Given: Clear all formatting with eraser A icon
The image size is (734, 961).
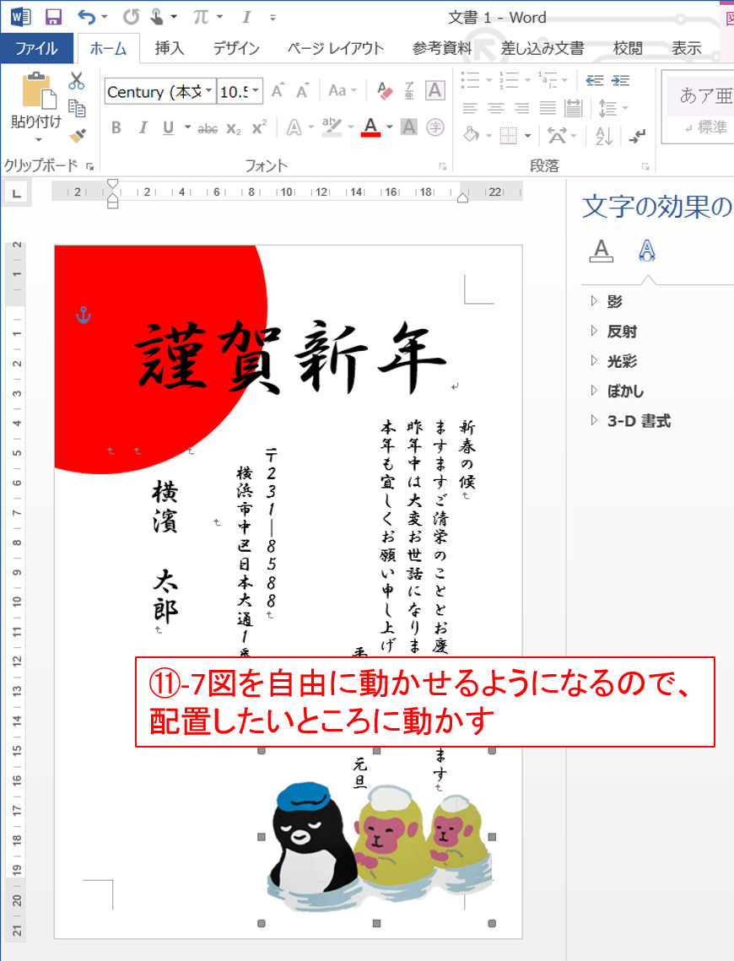Looking at the screenshot, I should point(385,91).
